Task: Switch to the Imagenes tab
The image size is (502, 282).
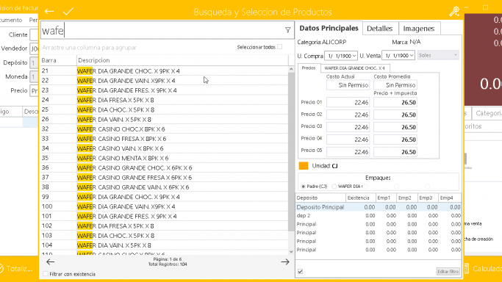Action: click(x=419, y=29)
